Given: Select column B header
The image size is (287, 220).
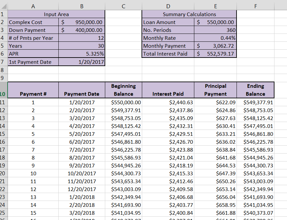Looking at the screenshot, I should click(x=82, y=6).
